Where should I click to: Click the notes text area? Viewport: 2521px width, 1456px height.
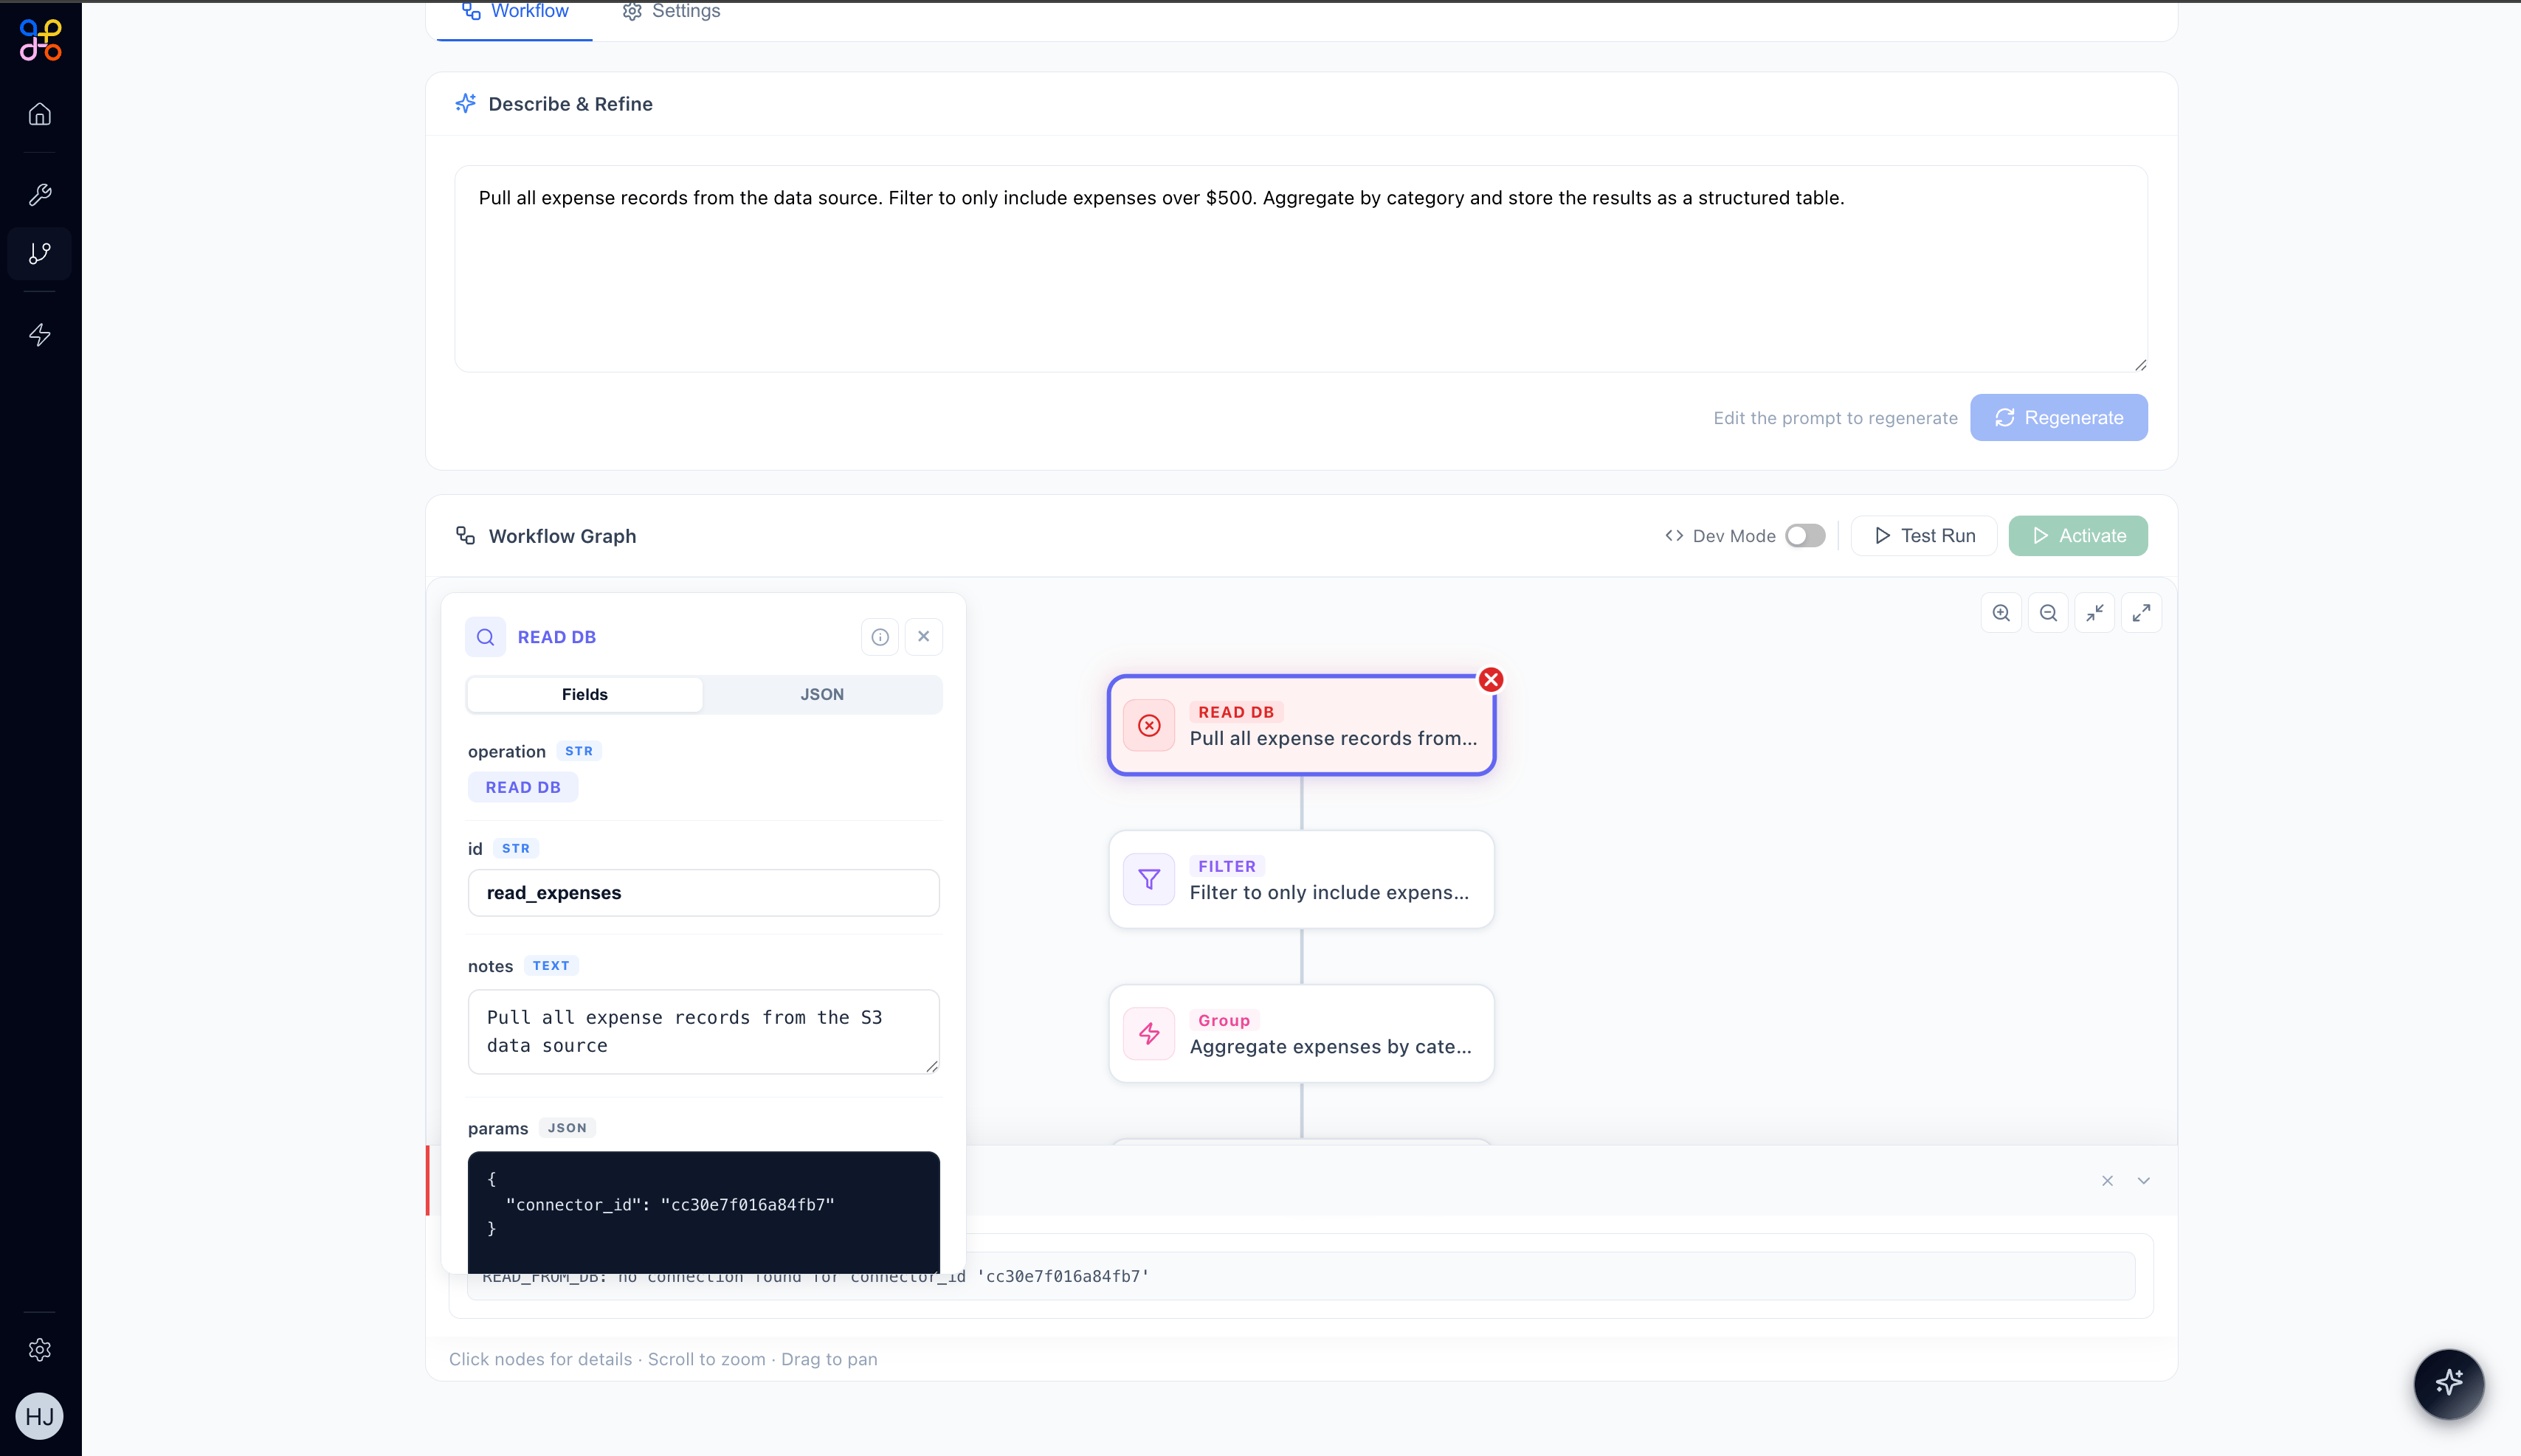703,1032
